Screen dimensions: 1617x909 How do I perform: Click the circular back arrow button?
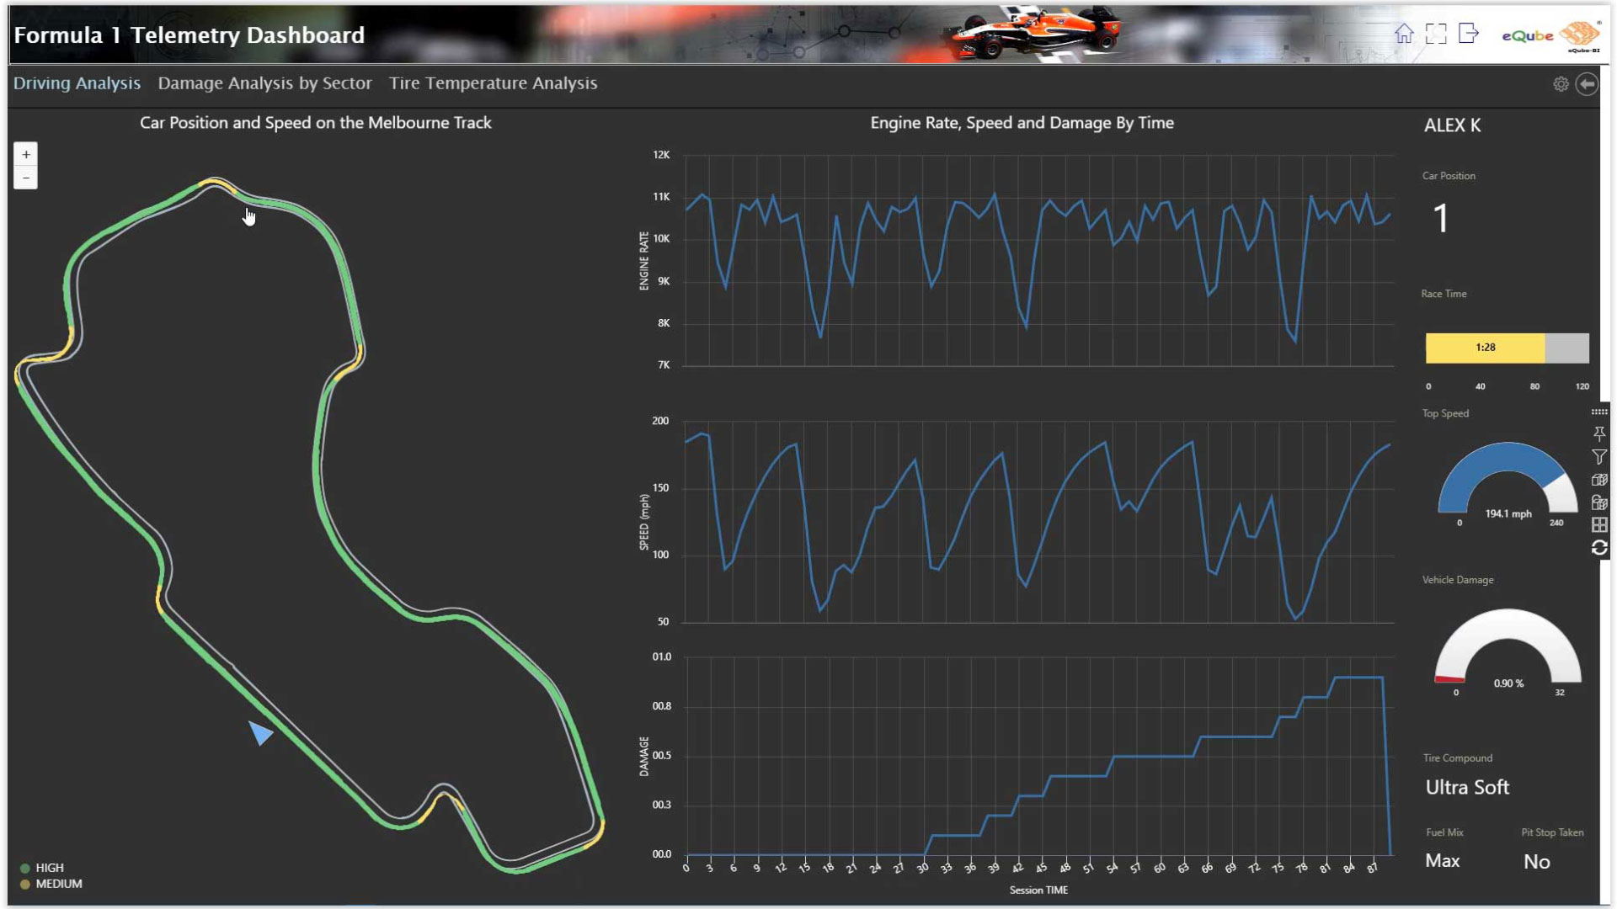tap(1587, 84)
